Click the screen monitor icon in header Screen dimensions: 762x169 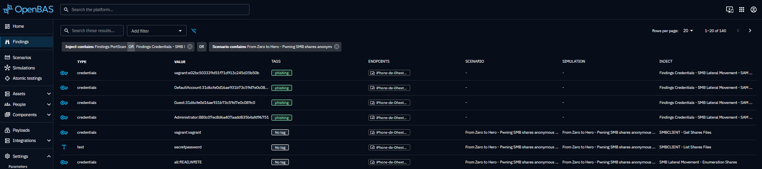(730, 10)
